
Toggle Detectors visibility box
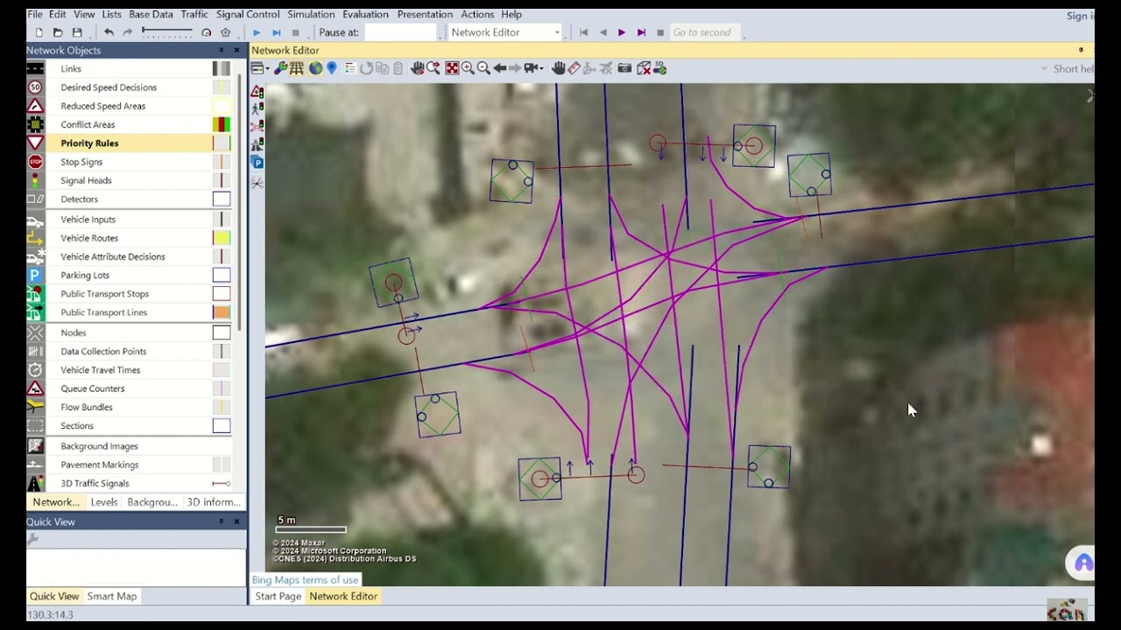pyautogui.click(x=222, y=199)
